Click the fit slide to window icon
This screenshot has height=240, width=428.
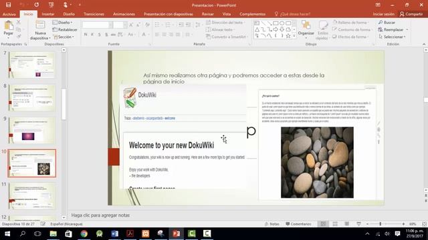[424, 224]
